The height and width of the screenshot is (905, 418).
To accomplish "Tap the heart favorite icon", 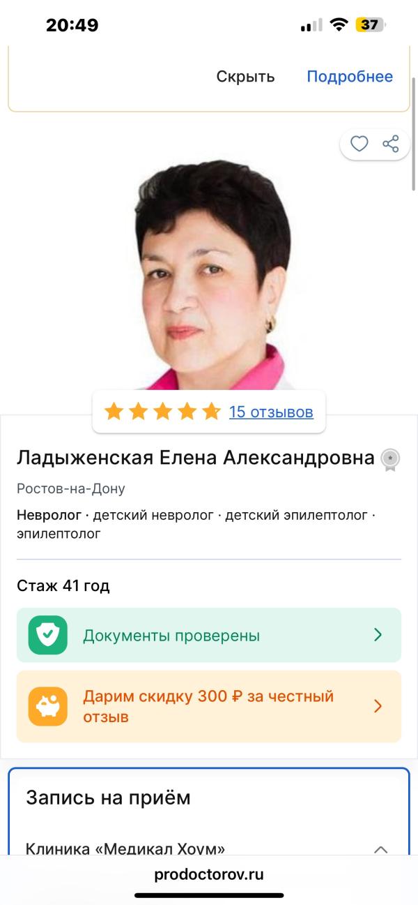I will [x=359, y=144].
